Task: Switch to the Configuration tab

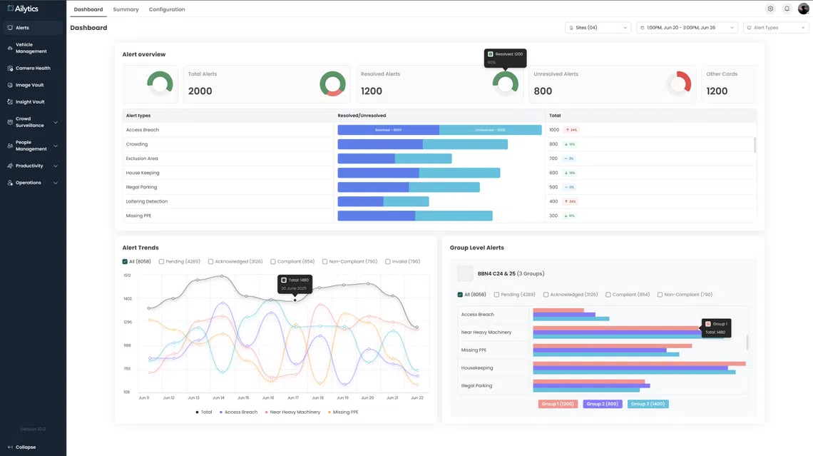Action: (x=167, y=9)
